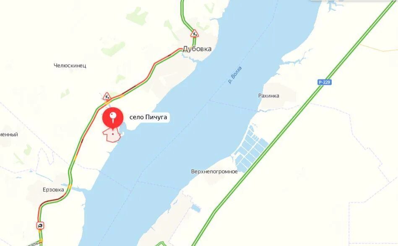
Task: Click the blue Р-229 highway badge
Action: (x=325, y=82)
